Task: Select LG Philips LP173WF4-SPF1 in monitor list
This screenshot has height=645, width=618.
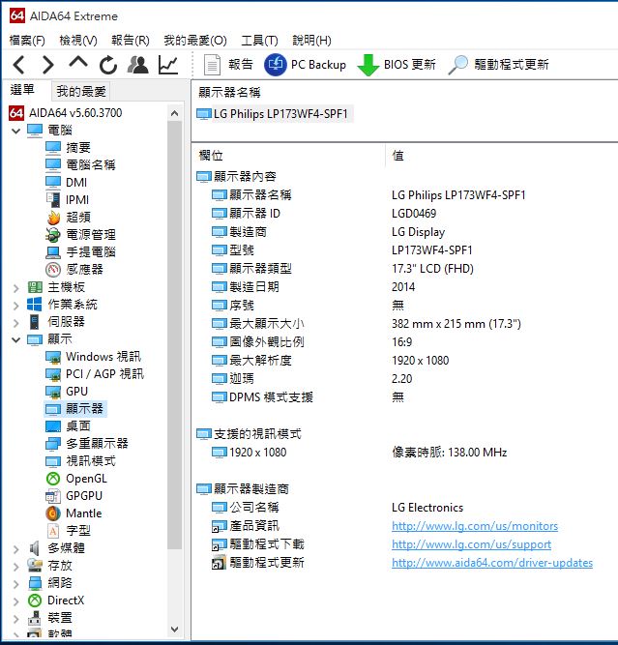Action: coord(275,113)
